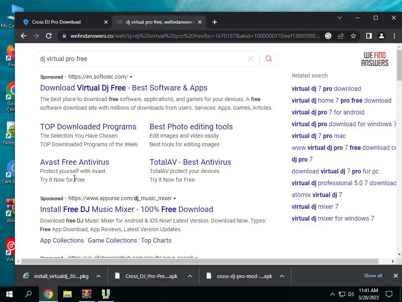The image size is (402, 302).
Task: Open the Avast Free Antivirus link
Action: point(75,162)
